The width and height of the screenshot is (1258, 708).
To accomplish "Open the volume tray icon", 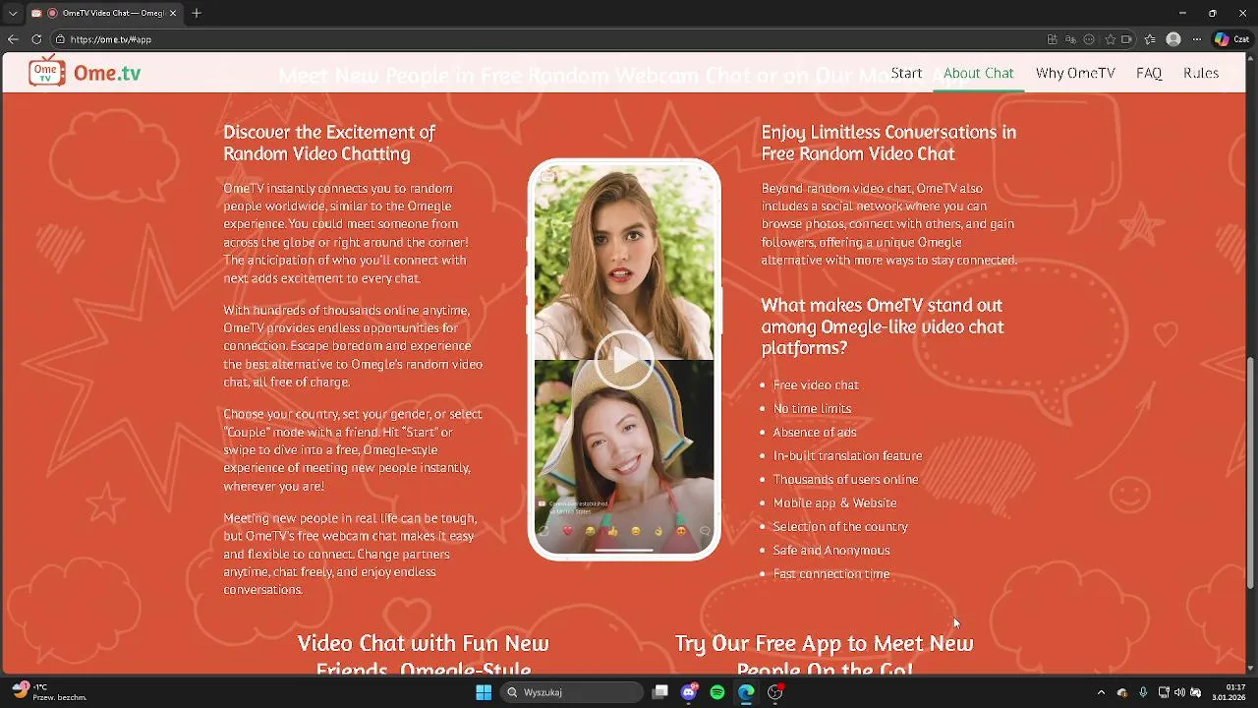I will [x=1179, y=692].
